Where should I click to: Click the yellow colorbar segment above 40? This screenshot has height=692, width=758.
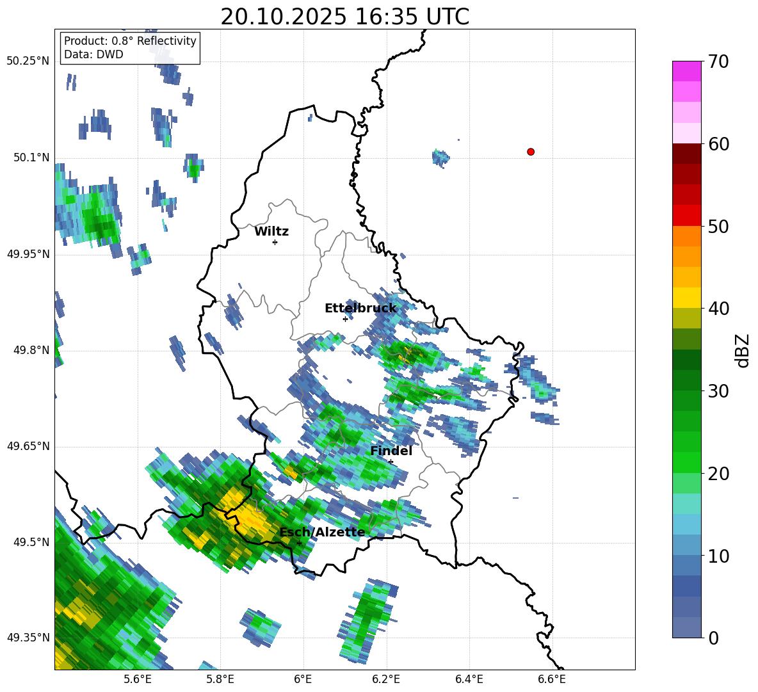[686, 298]
